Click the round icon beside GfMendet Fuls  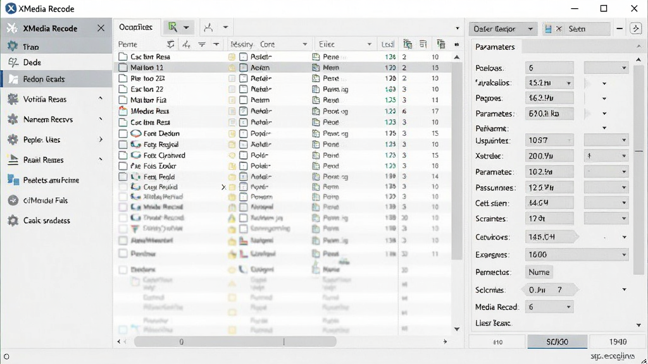point(13,200)
